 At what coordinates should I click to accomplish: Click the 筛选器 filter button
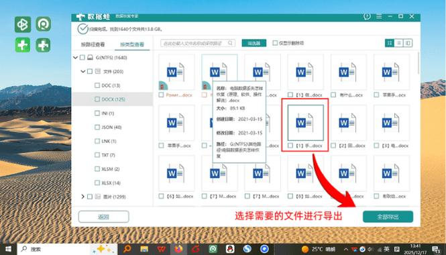254,43
